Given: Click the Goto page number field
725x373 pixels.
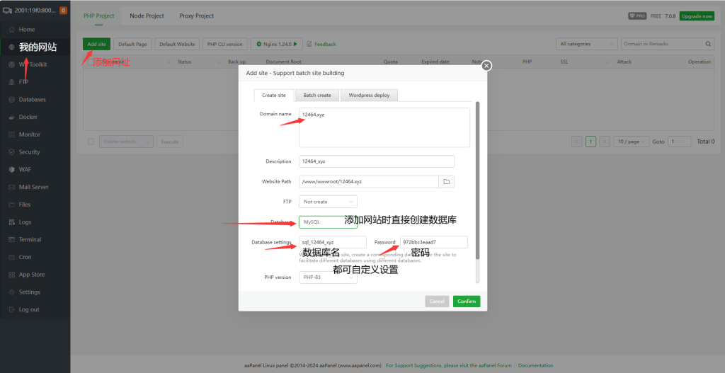Looking at the screenshot, I should tap(680, 142).
